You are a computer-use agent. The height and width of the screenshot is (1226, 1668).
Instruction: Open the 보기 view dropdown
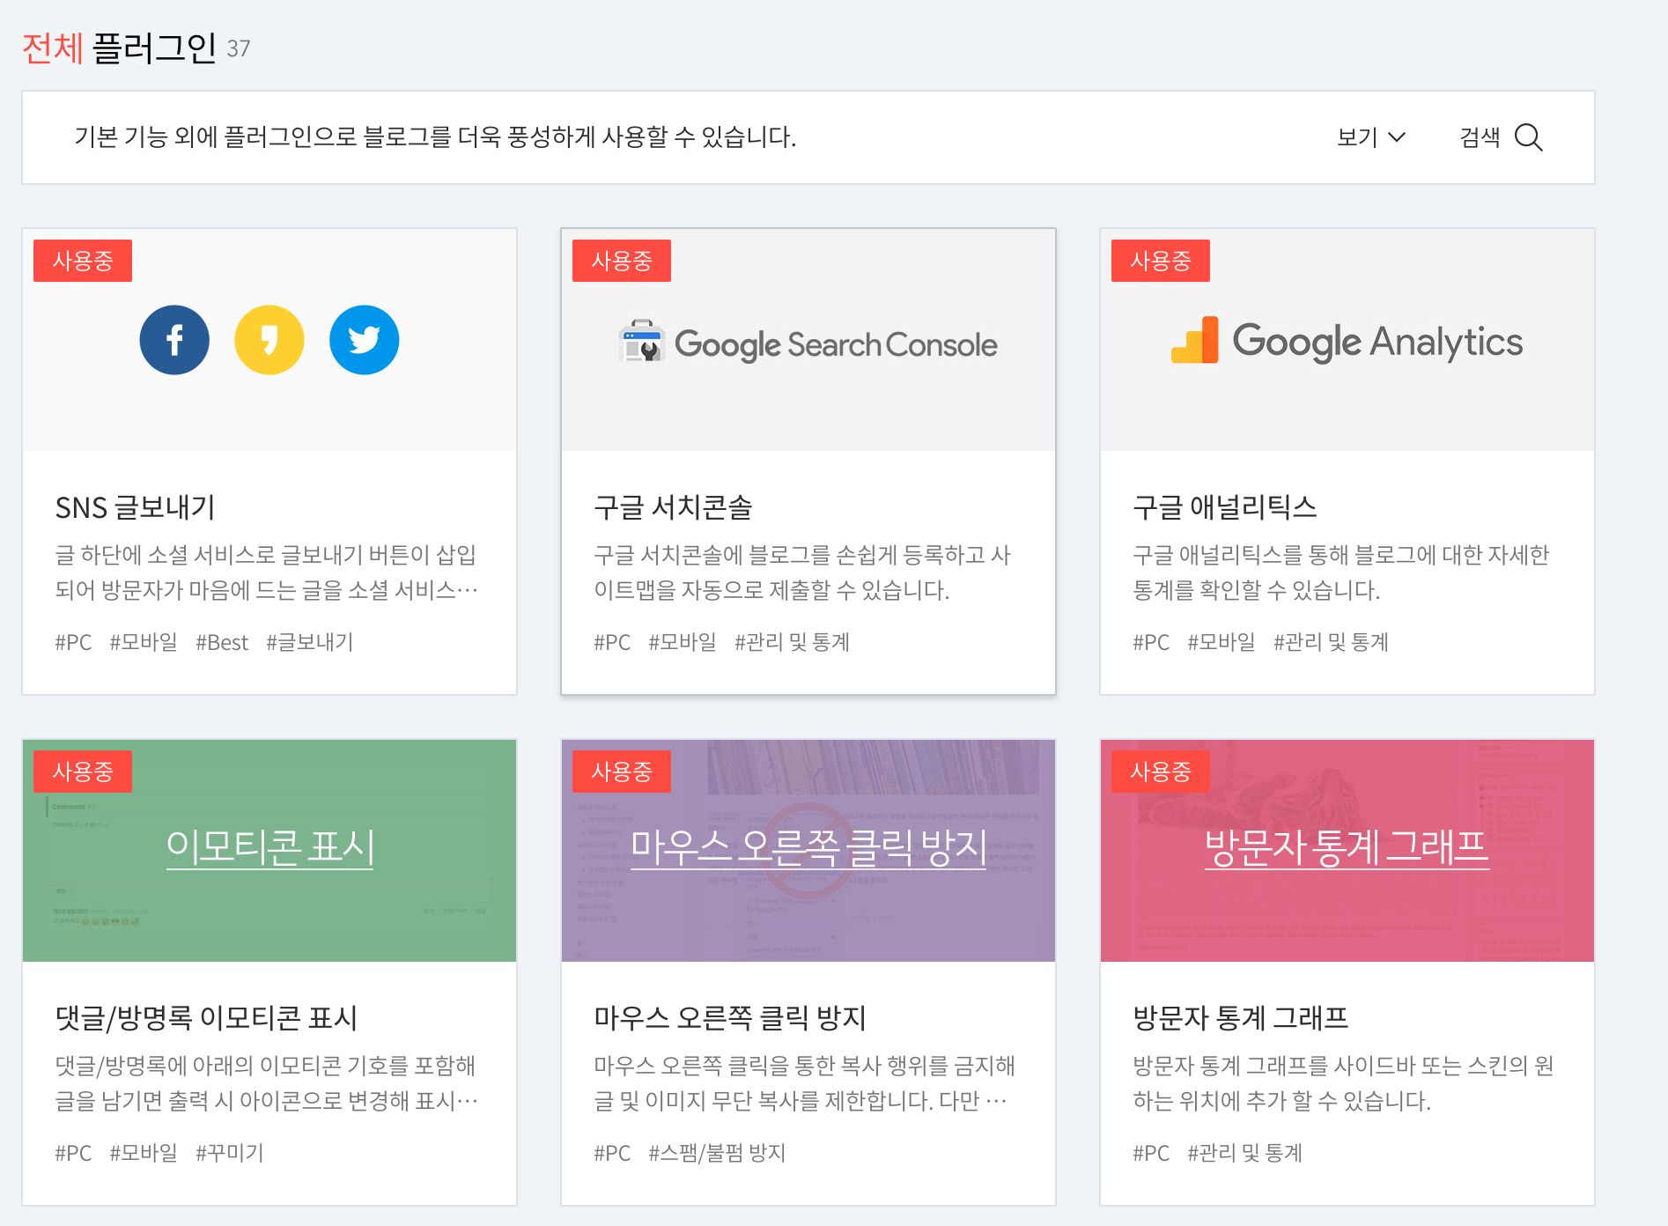[x=1371, y=137]
